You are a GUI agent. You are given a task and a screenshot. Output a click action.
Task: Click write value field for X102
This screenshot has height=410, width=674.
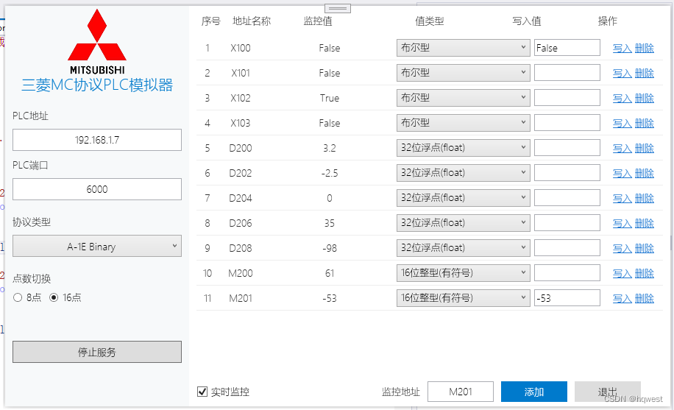pos(567,98)
